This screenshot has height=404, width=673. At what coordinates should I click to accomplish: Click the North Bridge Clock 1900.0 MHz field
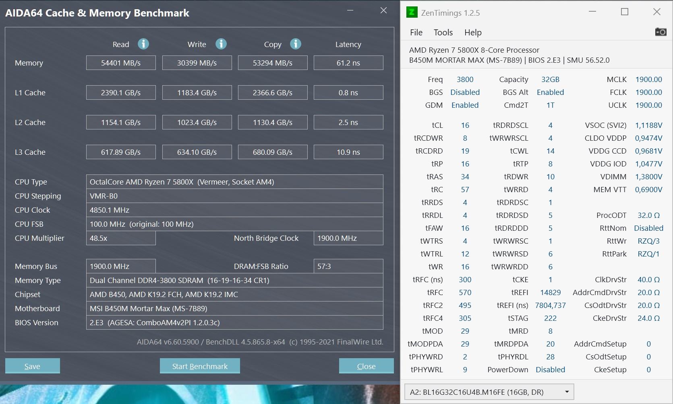click(x=348, y=238)
